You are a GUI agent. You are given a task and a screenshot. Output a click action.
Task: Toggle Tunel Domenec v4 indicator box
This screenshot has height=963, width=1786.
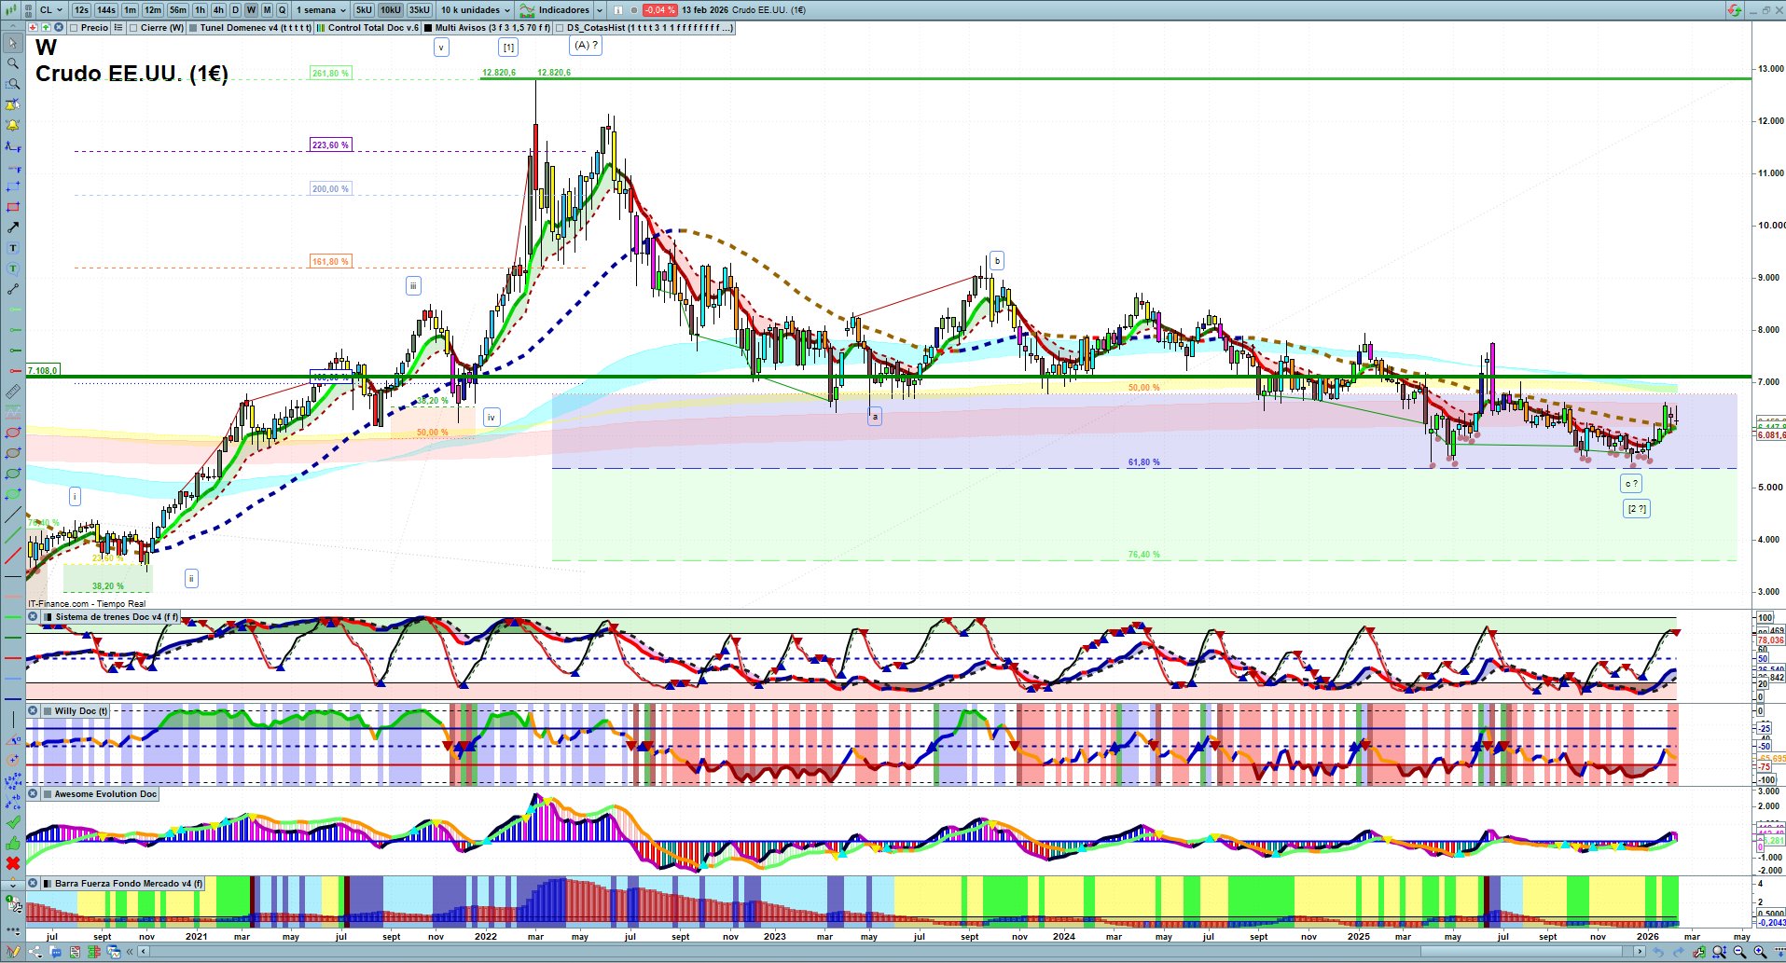193,28
